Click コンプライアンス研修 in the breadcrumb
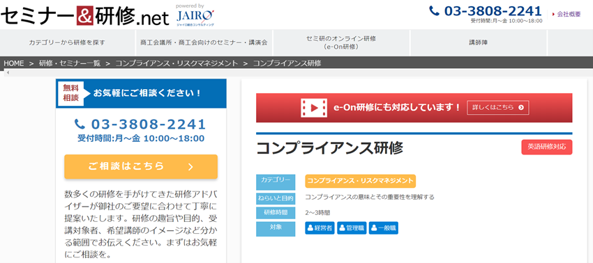This screenshot has height=263, width=593. (287, 63)
